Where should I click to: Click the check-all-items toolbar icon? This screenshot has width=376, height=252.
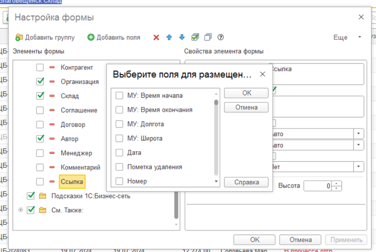tap(195, 37)
